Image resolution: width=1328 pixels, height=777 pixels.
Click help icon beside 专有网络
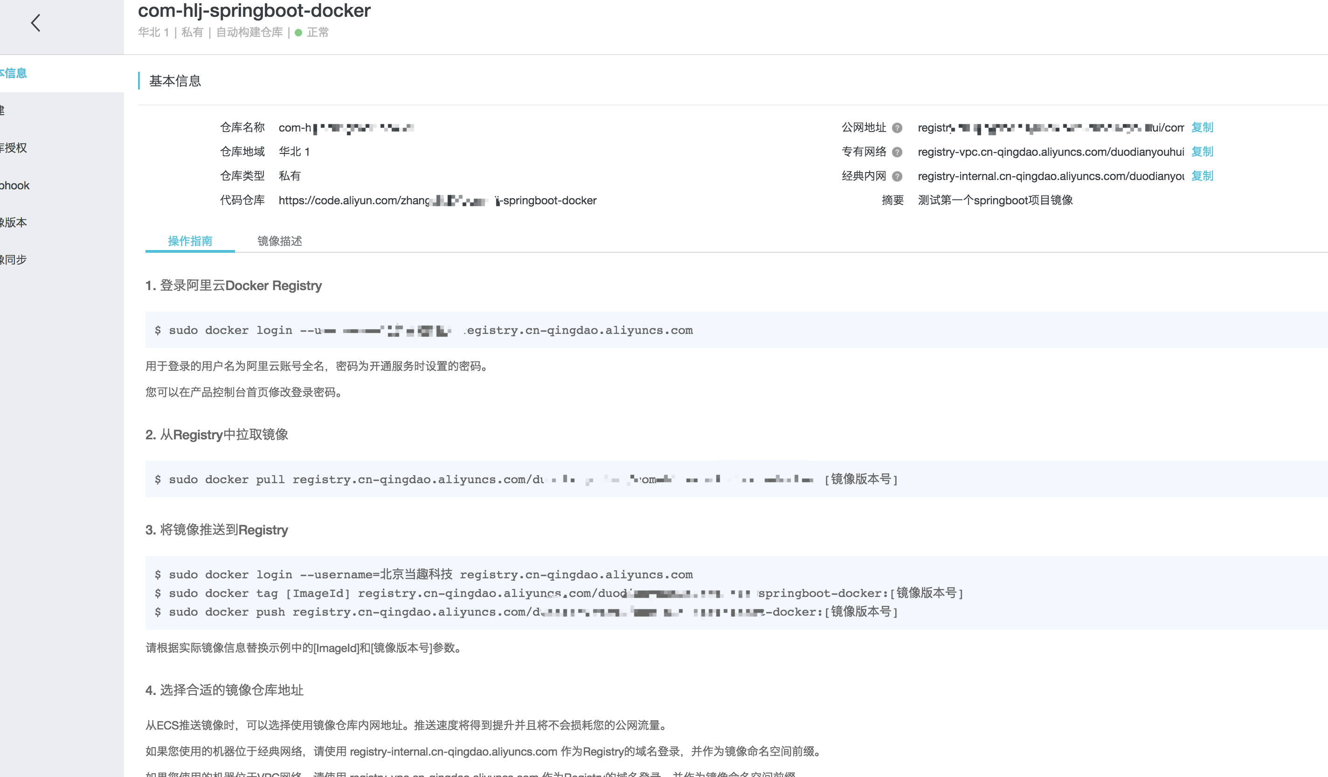pos(897,153)
